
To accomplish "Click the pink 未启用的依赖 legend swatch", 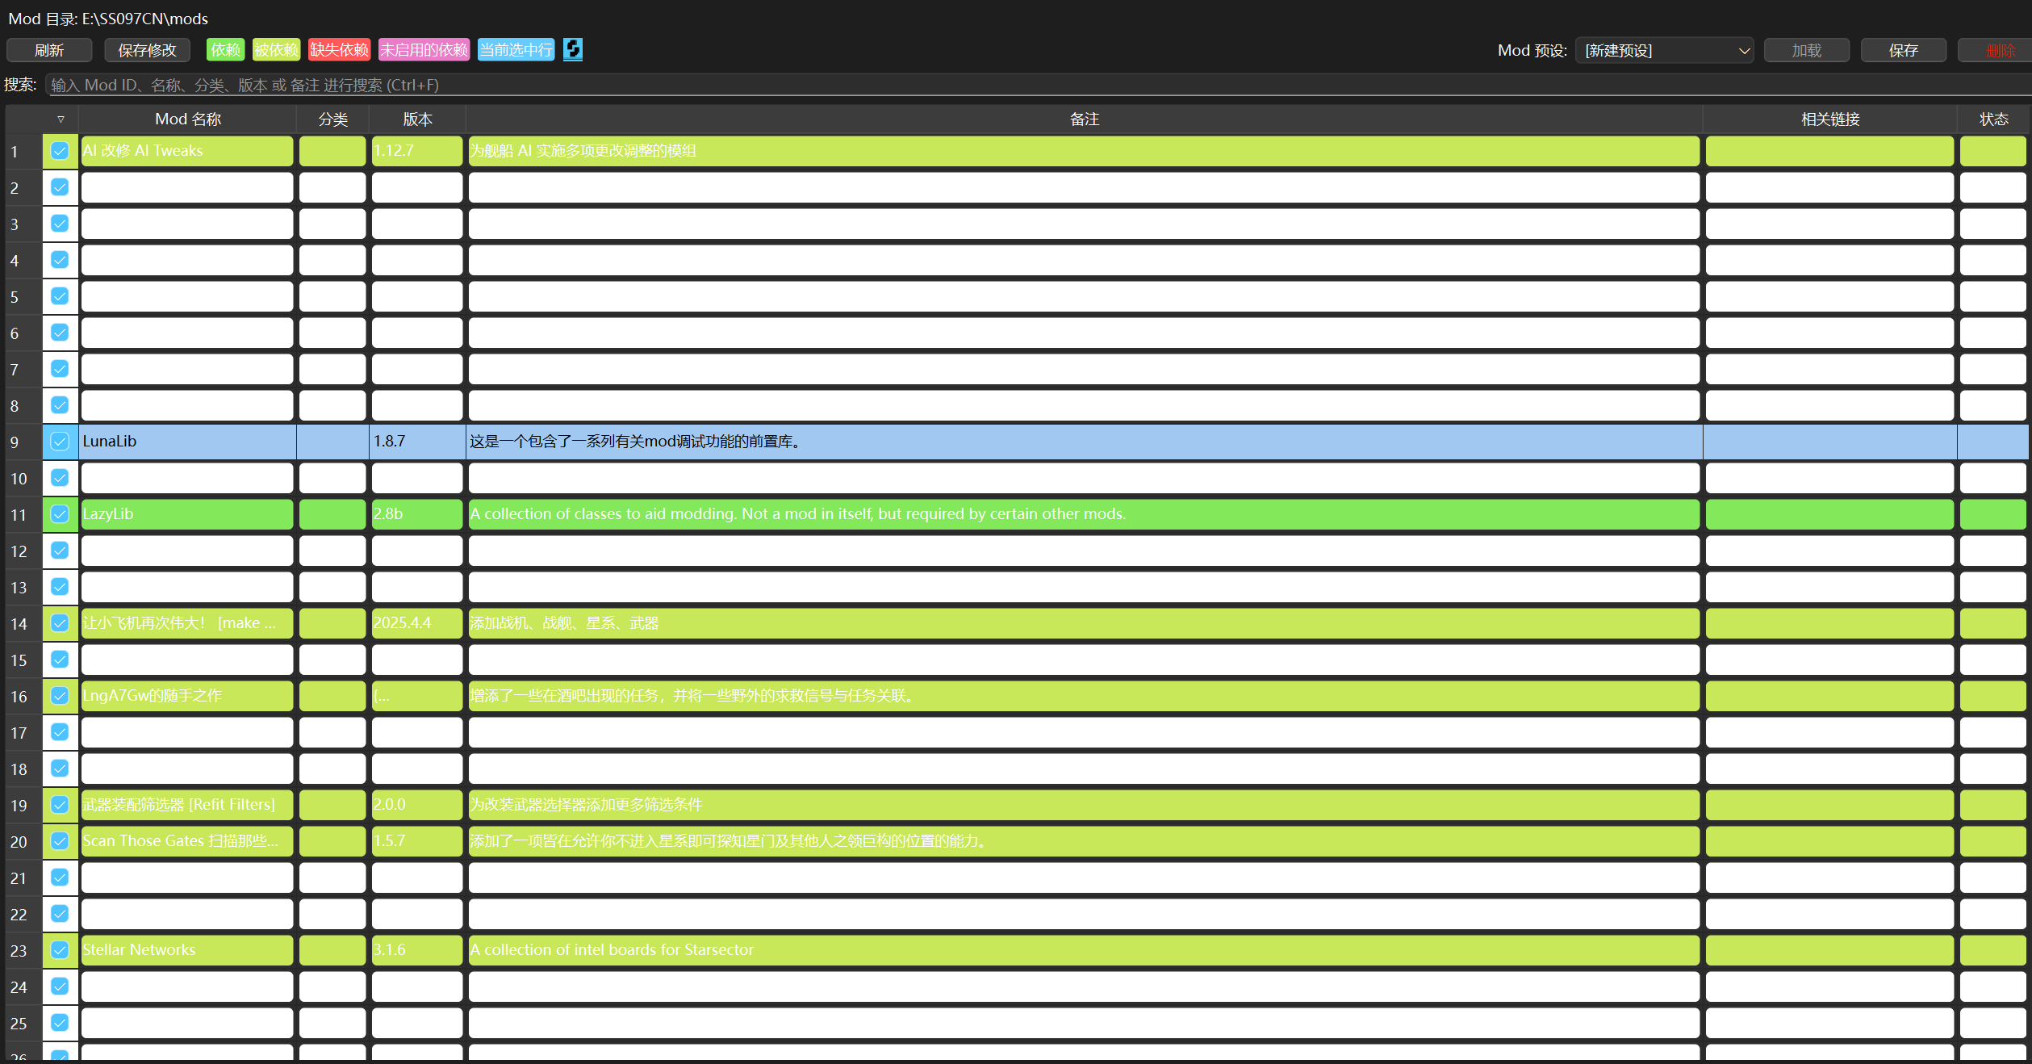I will pyautogui.click(x=424, y=50).
